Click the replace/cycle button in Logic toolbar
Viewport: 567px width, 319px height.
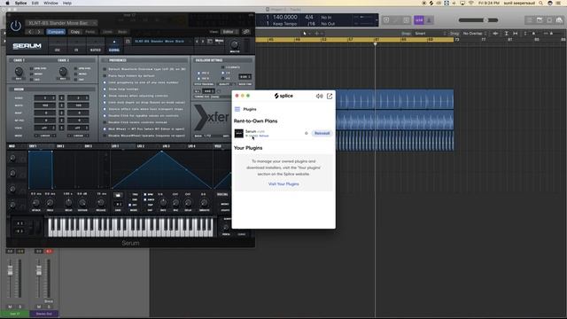pyautogui.click(x=386, y=20)
